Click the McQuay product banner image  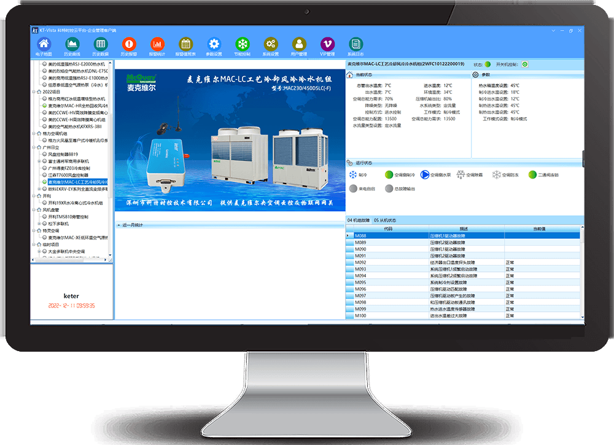point(230,140)
